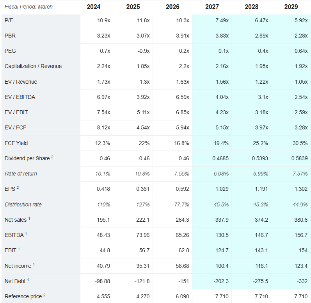Viewport: 311px width, 303px height.
Task: Click the Net sales value 374.2
Action: 261,220
